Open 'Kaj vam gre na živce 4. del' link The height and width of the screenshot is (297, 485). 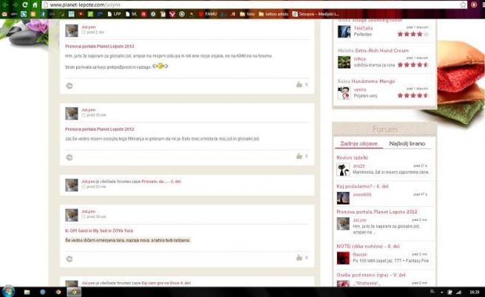pyautogui.click(x=166, y=283)
